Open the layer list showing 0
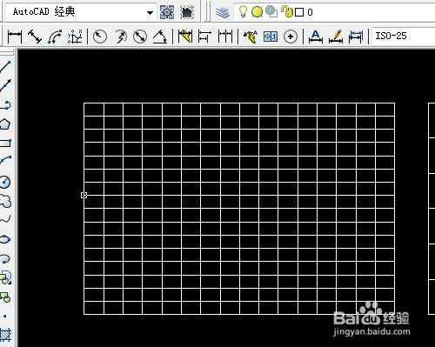 coord(334,12)
